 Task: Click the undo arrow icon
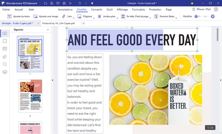80,3
